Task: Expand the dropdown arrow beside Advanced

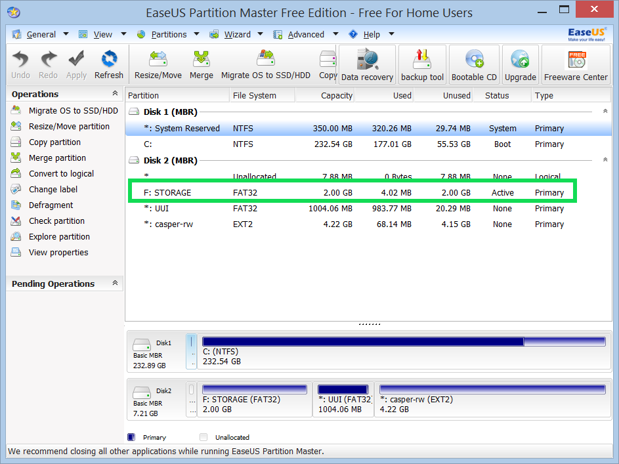Action: coord(335,34)
